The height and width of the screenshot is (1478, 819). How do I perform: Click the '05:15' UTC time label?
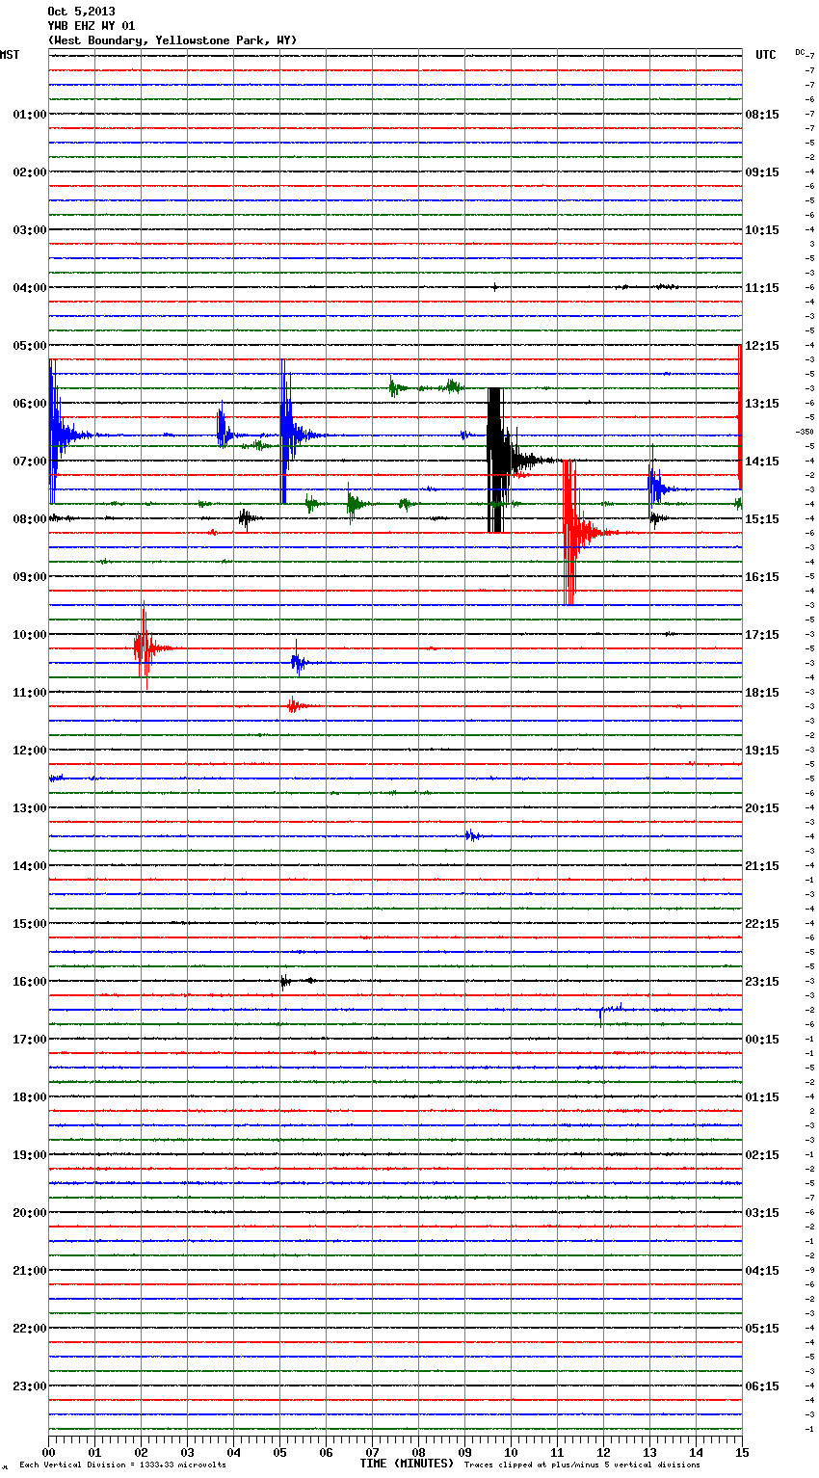pyautogui.click(x=762, y=1329)
